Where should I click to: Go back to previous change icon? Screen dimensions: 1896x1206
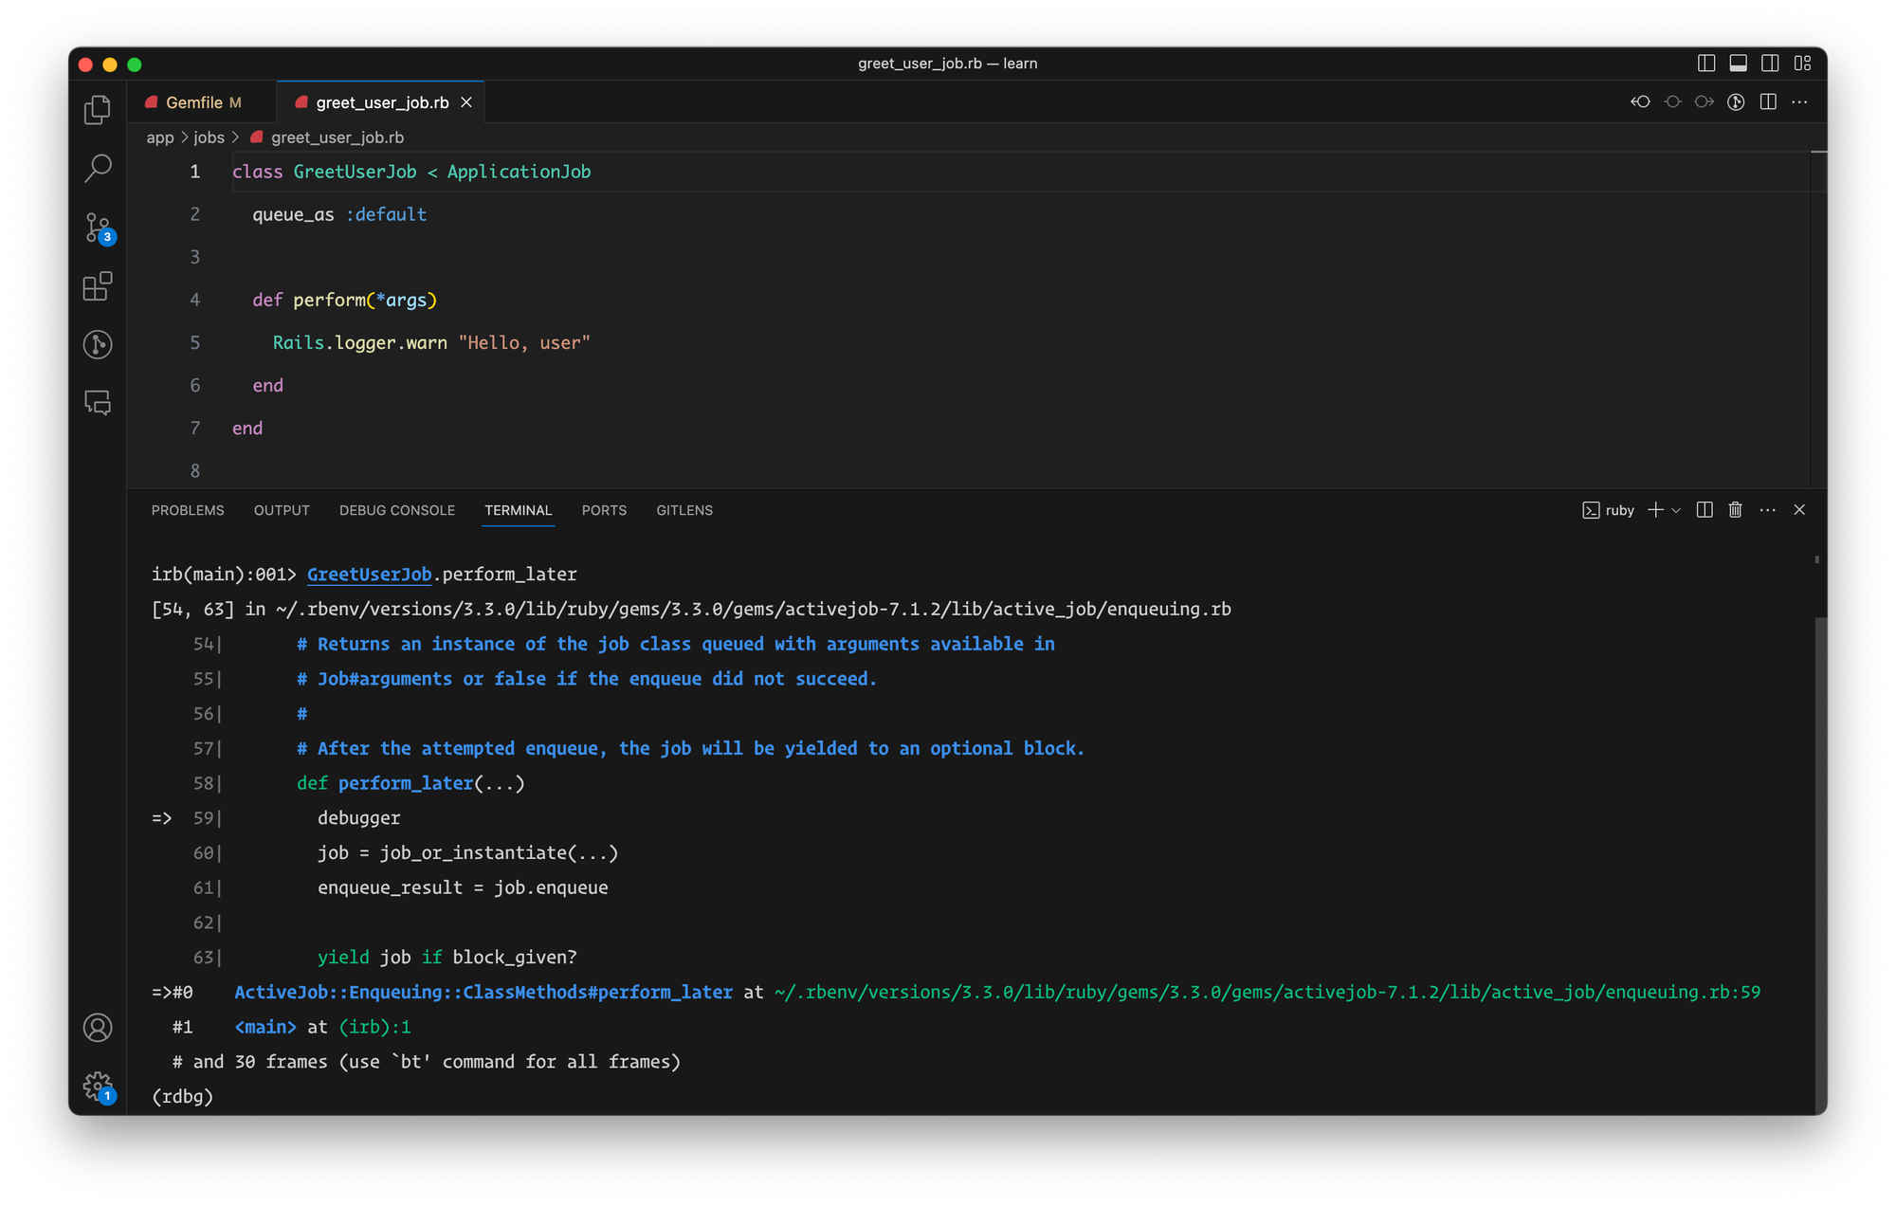(1640, 102)
